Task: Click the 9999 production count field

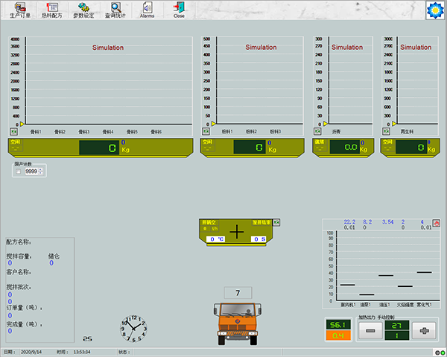Action: (31, 171)
